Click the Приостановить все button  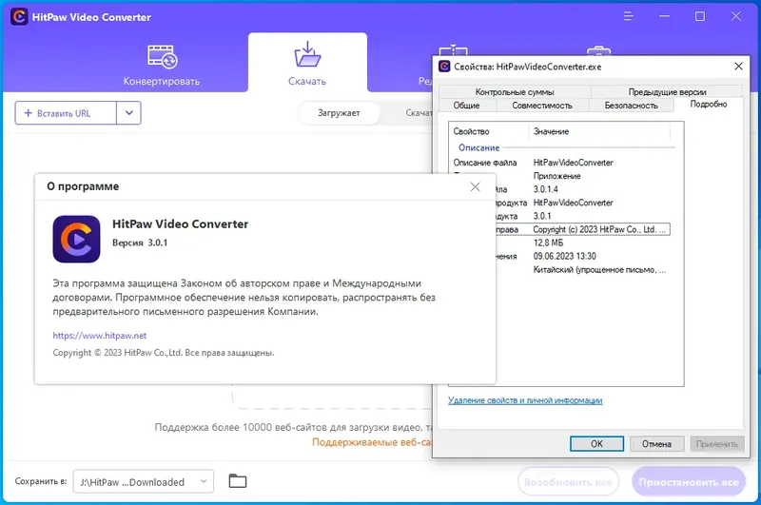point(688,482)
